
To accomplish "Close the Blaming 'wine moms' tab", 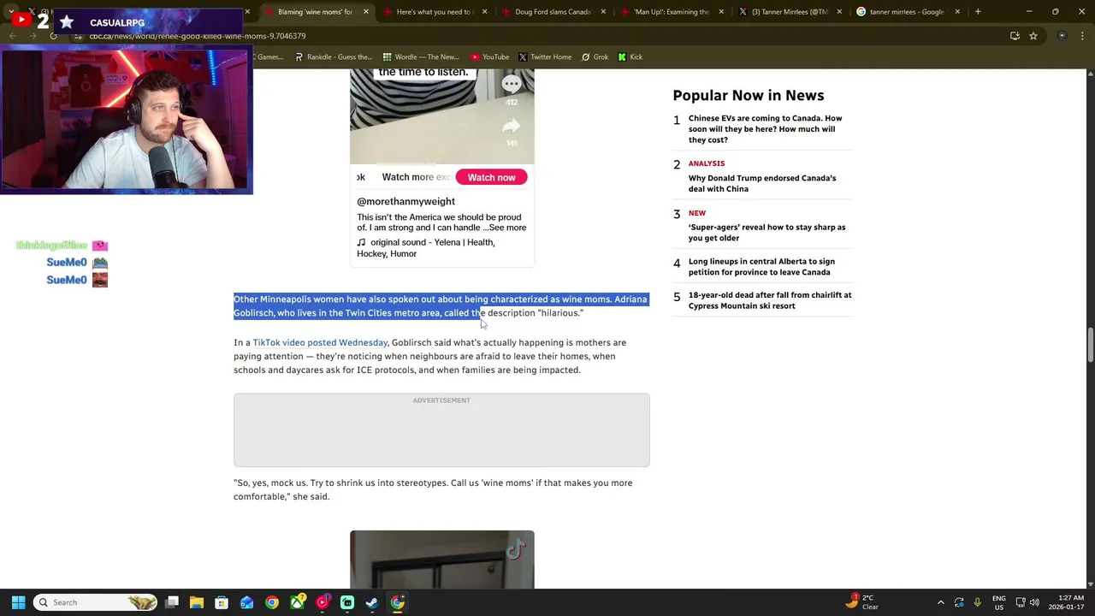I will (366, 12).
